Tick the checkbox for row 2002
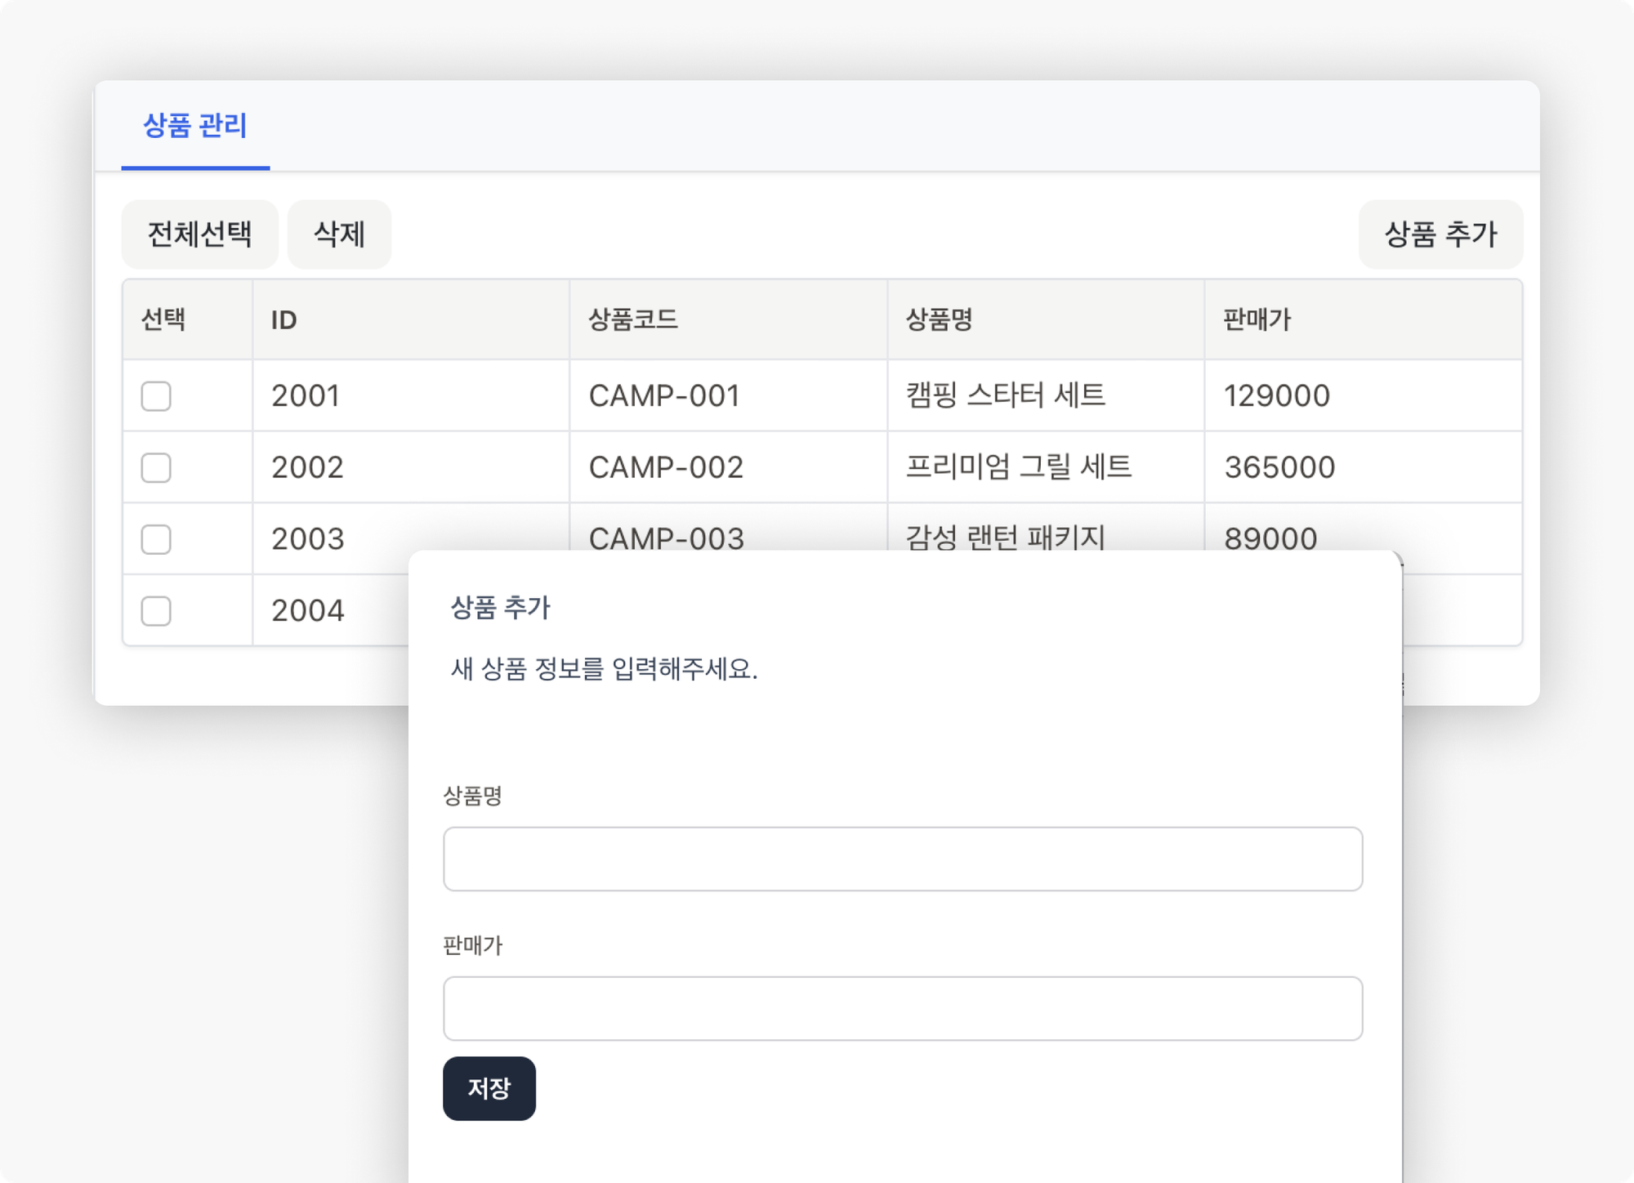Viewport: 1634px width, 1183px height. click(x=156, y=468)
